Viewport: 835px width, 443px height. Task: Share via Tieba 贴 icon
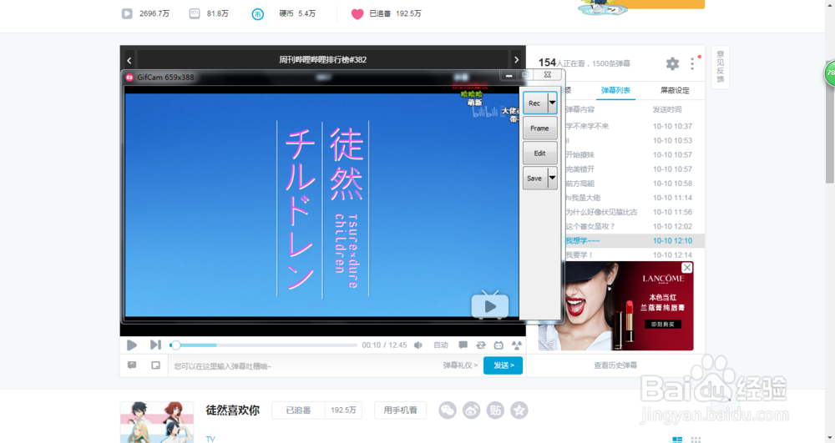495,410
